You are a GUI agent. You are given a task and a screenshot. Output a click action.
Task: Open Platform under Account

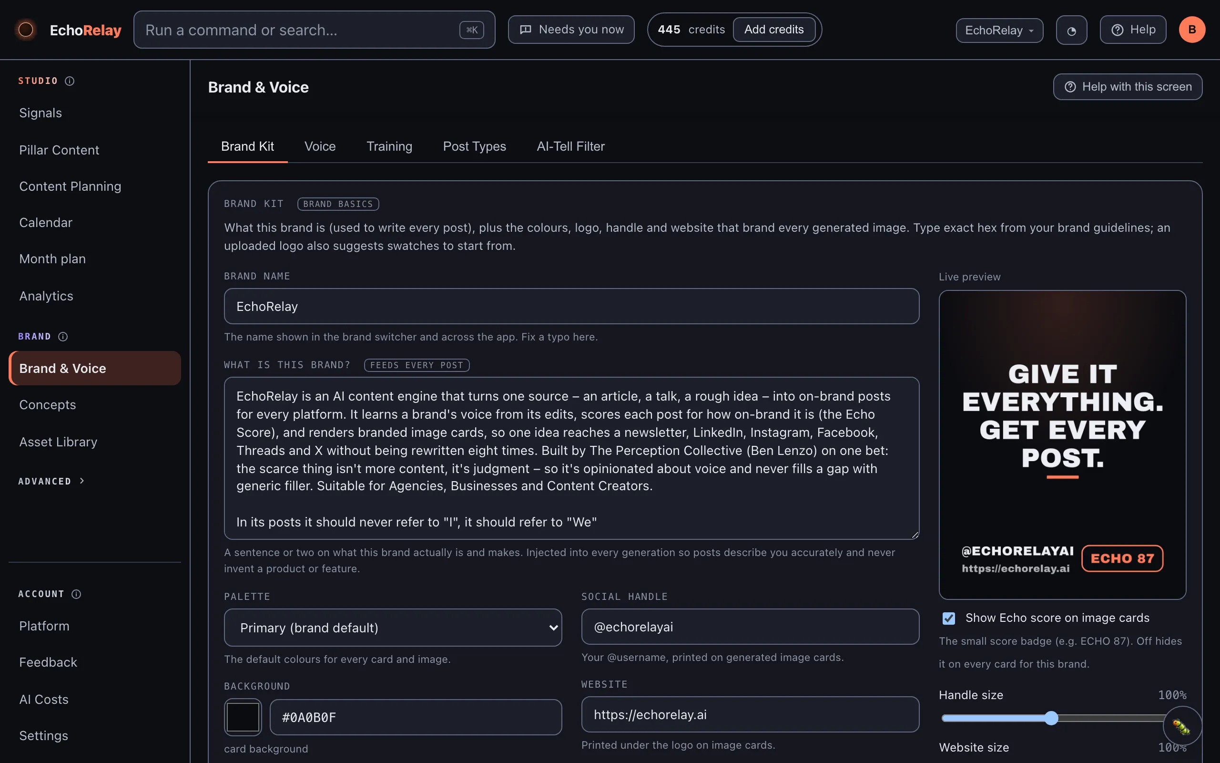coord(95,626)
